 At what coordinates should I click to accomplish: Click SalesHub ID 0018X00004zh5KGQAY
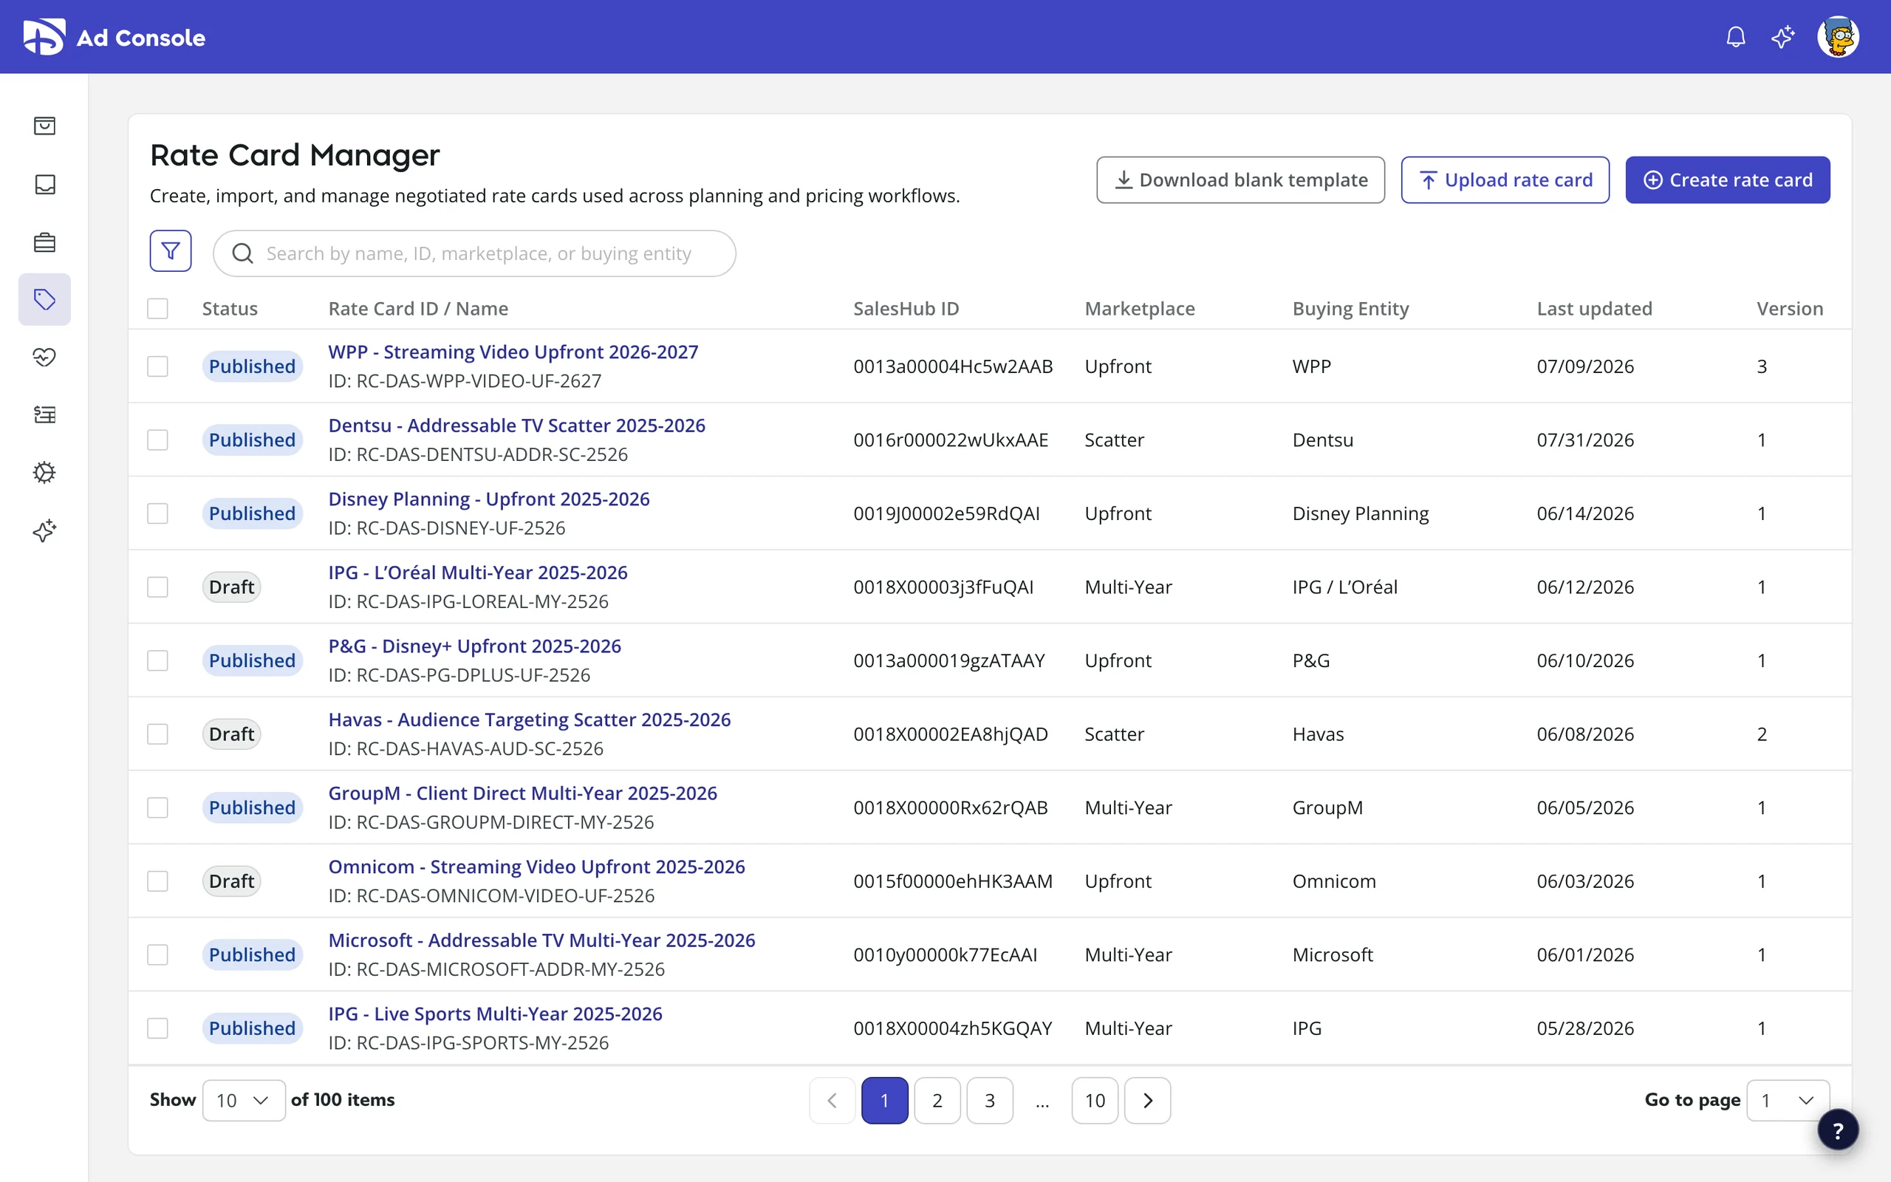pyautogui.click(x=953, y=1028)
